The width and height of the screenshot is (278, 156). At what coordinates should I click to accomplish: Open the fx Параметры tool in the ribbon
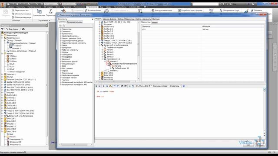pyautogui.click(x=50, y=13)
